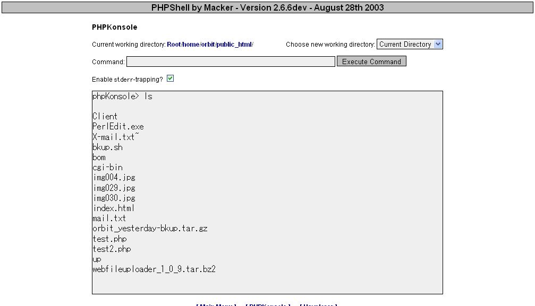Viewport: 535px width, 306px height.
Task: Click 'img004.jpg' in the listing
Action: coord(114,178)
